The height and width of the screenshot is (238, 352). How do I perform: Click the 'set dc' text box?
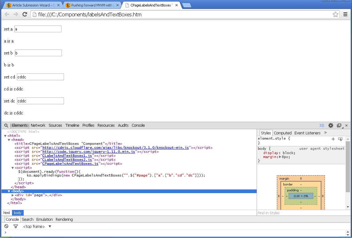click(x=40, y=101)
